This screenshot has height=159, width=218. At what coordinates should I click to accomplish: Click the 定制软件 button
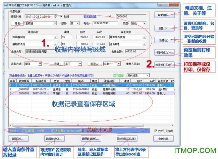(164, 138)
